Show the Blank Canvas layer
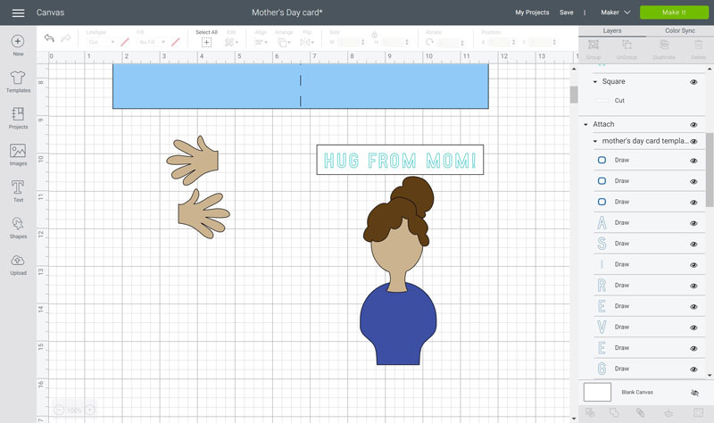This screenshot has width=714, height=423. 694,393
